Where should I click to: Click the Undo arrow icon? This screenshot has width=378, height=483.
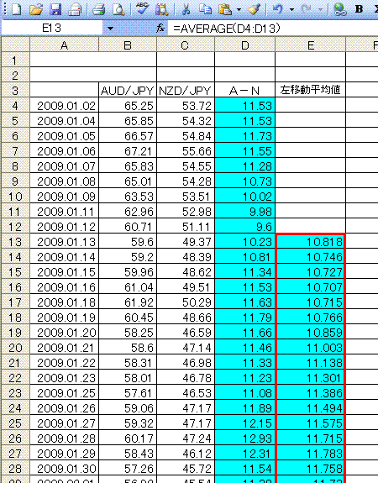pyautogui.click(x=278, y=9)
